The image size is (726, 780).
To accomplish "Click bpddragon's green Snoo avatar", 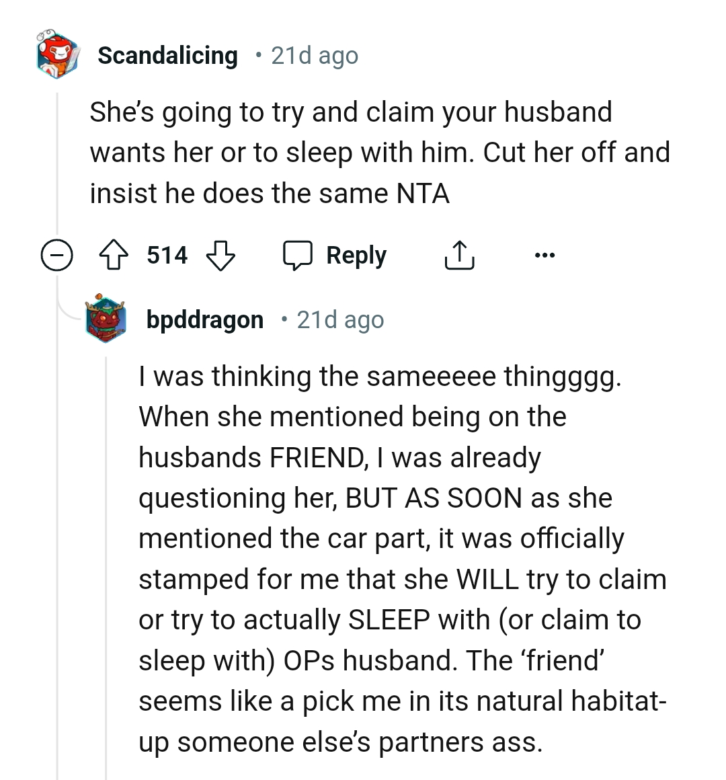I will pos(106,319).
